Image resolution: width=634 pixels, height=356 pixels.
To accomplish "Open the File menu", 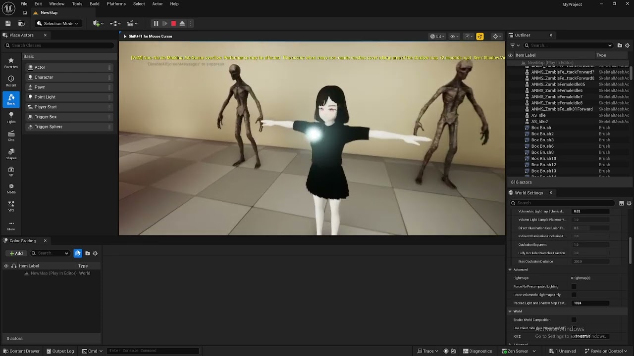I will (24, 3).
